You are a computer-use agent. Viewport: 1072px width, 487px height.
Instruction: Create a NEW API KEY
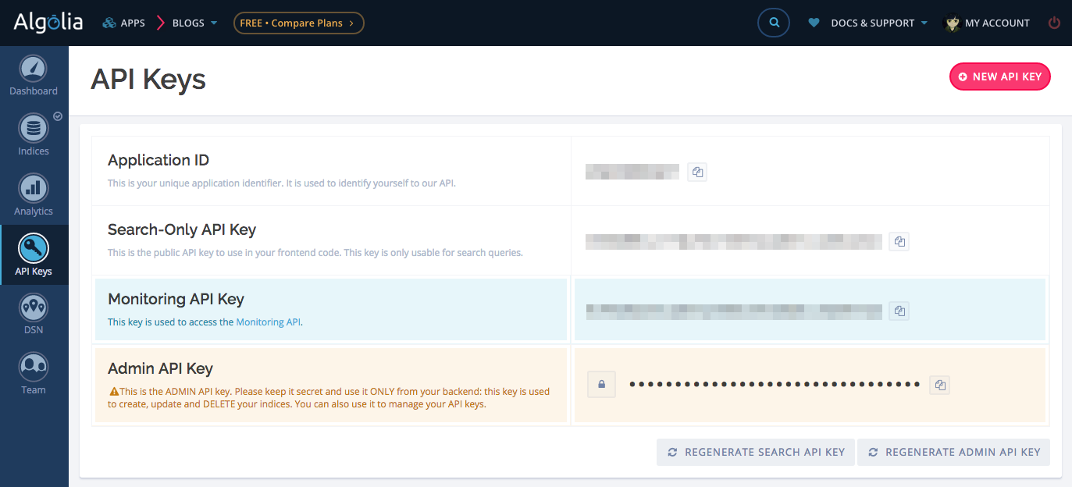pos(999,77)
